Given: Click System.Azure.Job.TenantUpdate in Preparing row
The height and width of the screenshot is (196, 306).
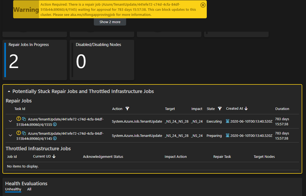Looking at the screenshot, I should (x=137, y=136).
